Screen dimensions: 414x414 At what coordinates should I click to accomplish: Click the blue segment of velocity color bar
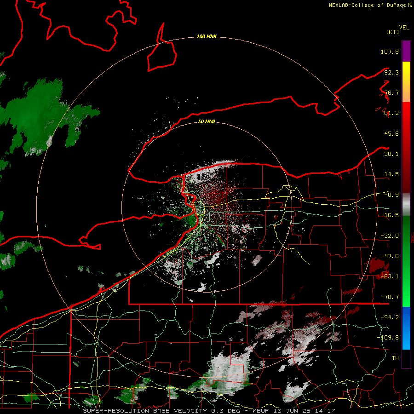pyautogui.click(x=406, y=328)
